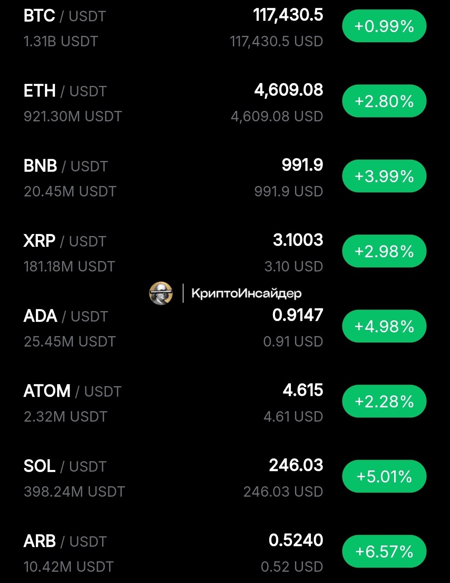
Task: Open the BTC / USDT pair
Action: click(225, 28)
